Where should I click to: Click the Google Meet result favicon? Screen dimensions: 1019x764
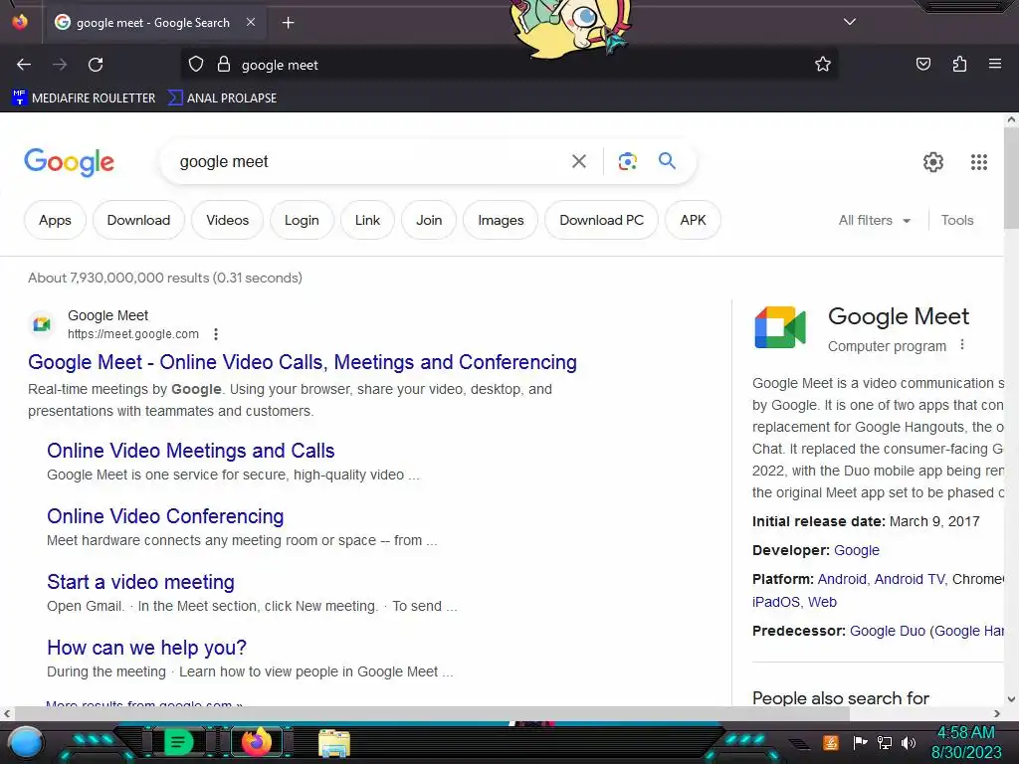click(42, 324)
